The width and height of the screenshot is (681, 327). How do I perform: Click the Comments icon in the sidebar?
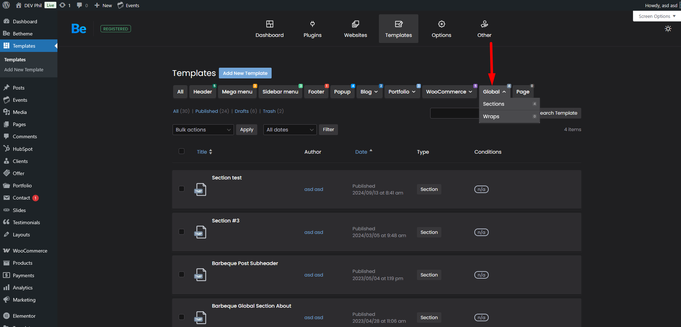[x=6, y=136]
